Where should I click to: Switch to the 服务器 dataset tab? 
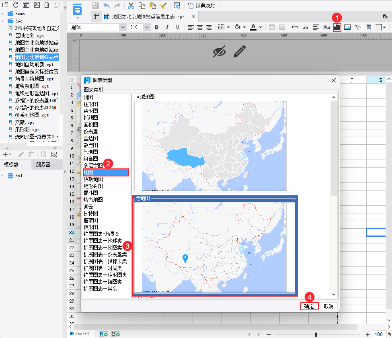point(47,164)
